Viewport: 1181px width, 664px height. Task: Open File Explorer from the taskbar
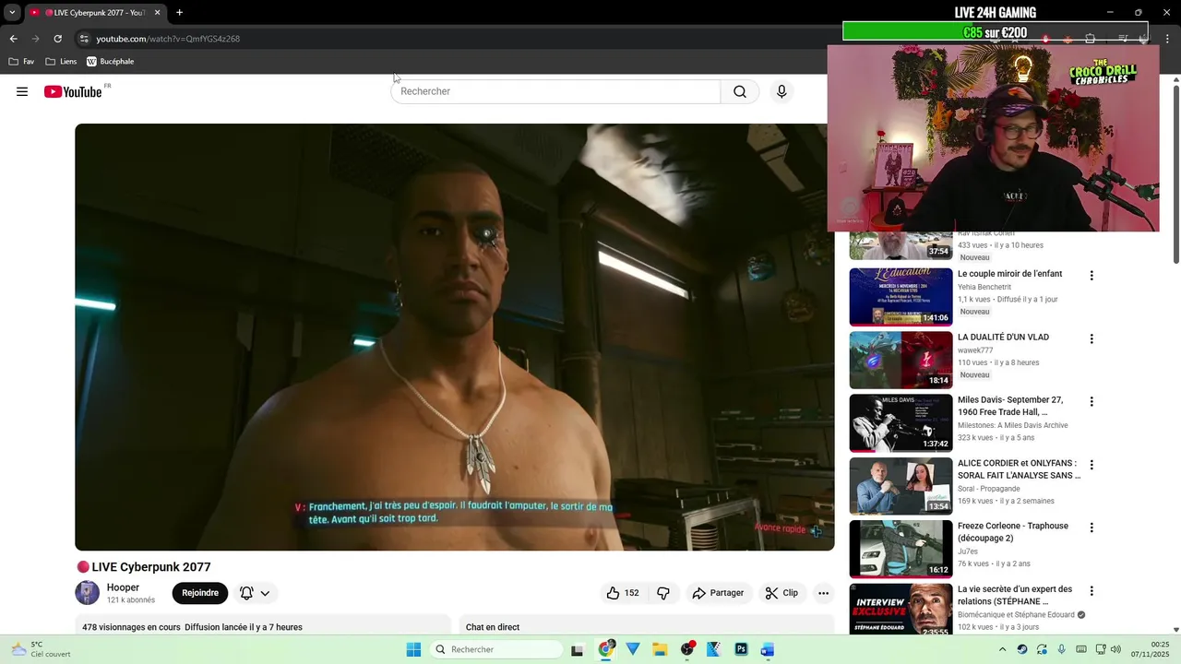[x=660, y=649]
